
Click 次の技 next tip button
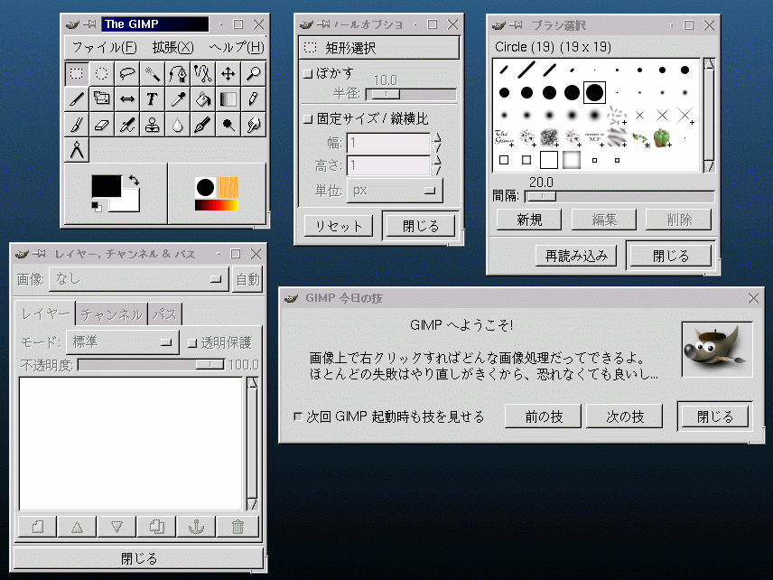(625, 416)
